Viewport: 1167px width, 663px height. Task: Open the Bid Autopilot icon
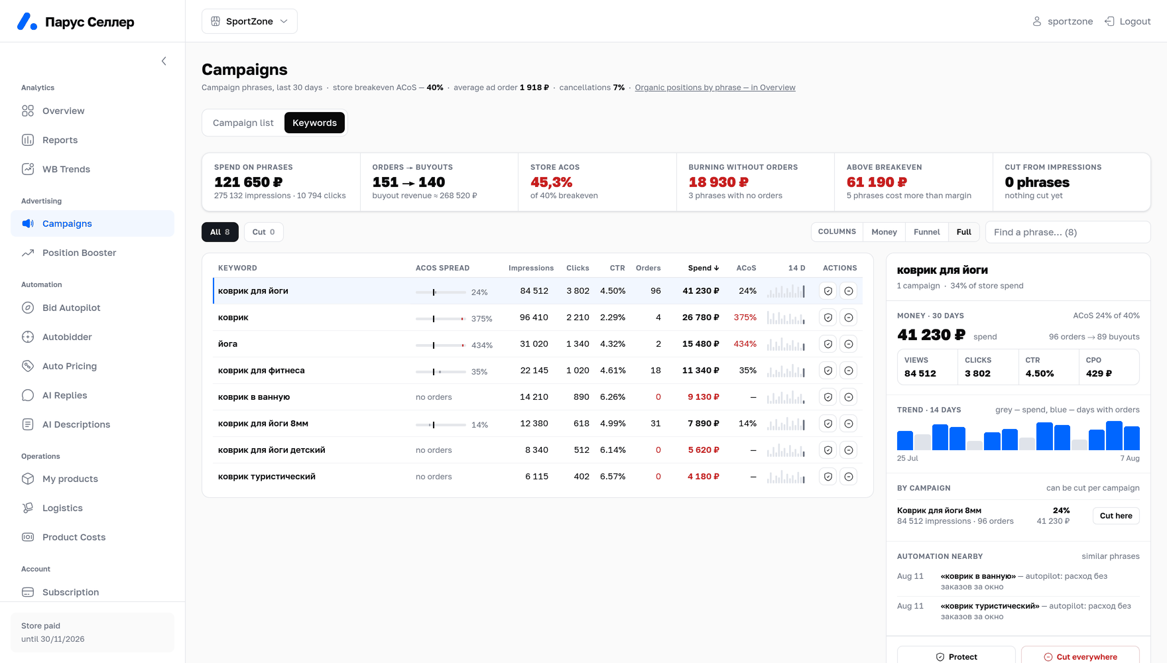pyautogui.click(x=28, y=308)
